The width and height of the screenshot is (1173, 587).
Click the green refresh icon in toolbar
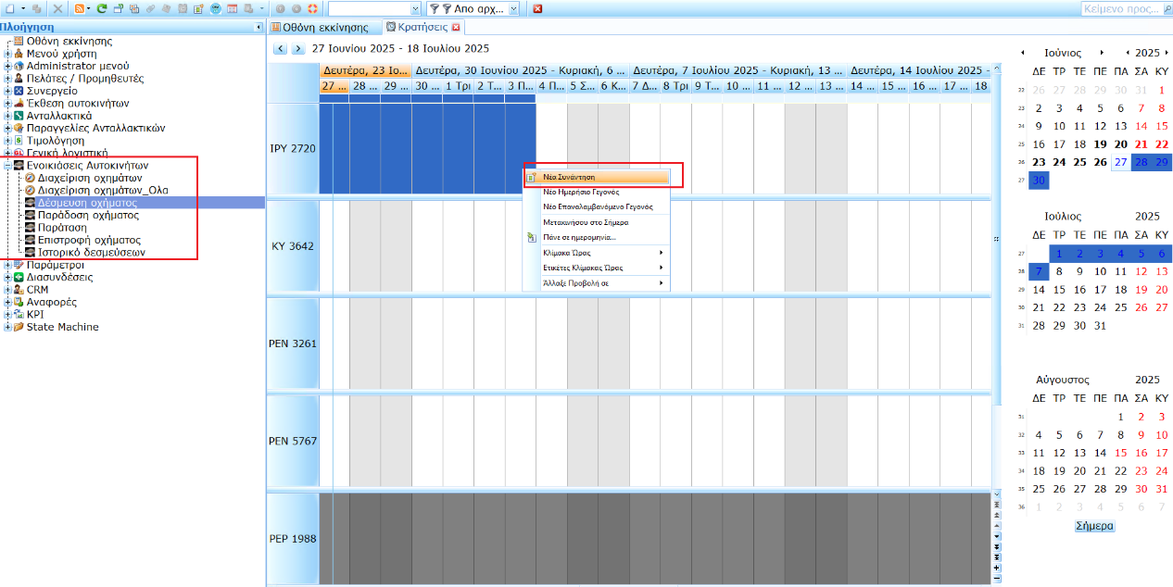(x=102, y=8)
